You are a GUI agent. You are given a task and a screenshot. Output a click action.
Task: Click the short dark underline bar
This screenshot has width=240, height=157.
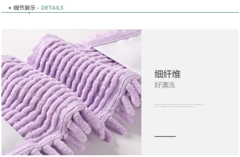[165, 136]
